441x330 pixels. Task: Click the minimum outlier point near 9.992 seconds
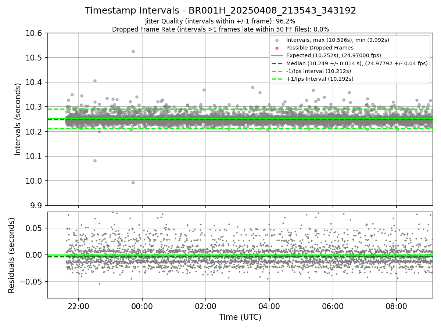click(133, 183)
